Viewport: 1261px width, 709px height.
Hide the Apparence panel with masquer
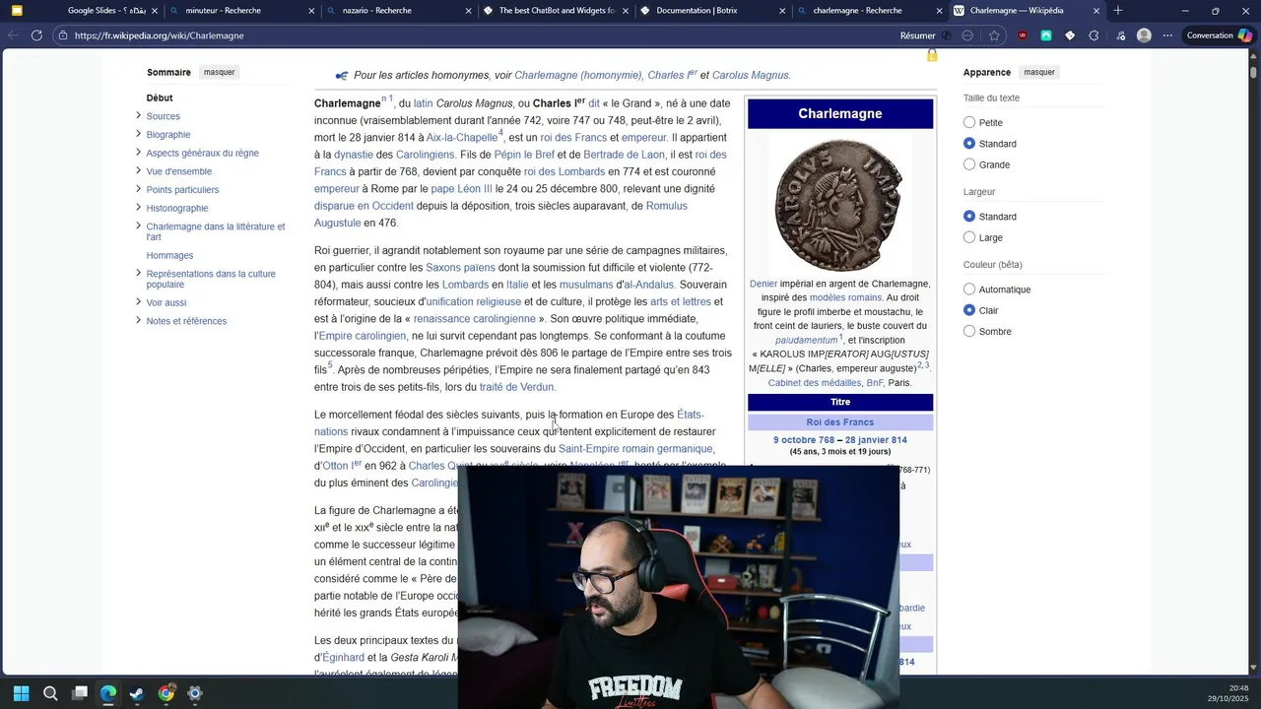coord(1039,72)
